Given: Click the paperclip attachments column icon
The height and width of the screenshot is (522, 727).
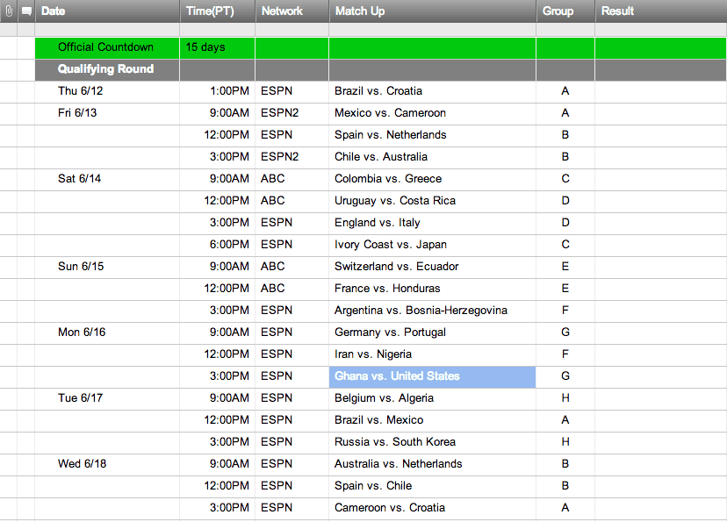Looking at the screenshot, I should [9, 11].
